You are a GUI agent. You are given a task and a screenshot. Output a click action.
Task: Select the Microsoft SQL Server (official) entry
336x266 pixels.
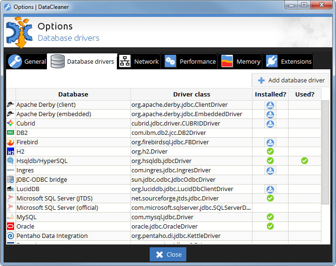click(x=57, y=207)
